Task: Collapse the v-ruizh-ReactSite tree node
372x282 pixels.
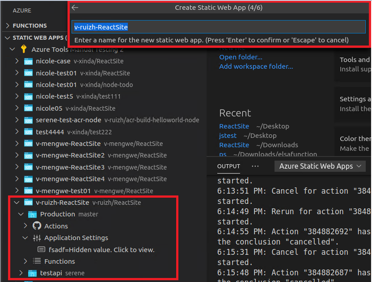Action: pos(17,202)
